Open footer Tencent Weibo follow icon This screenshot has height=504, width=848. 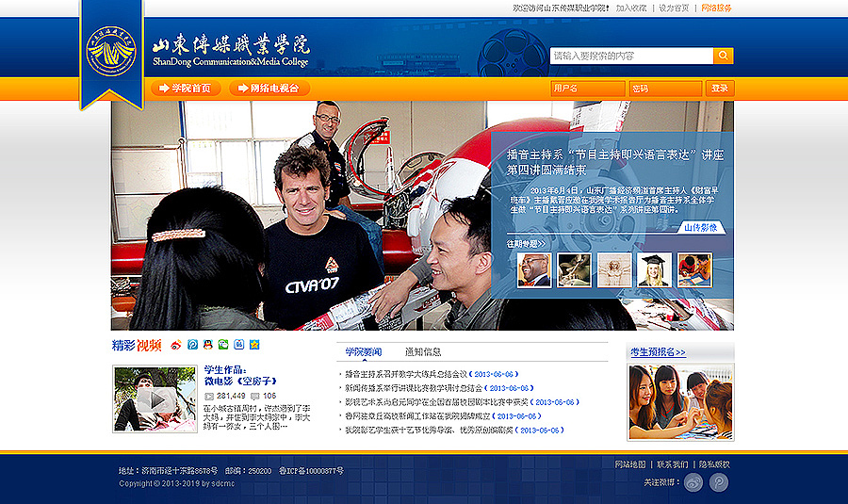pyautogui.click(x=719, y=482)
